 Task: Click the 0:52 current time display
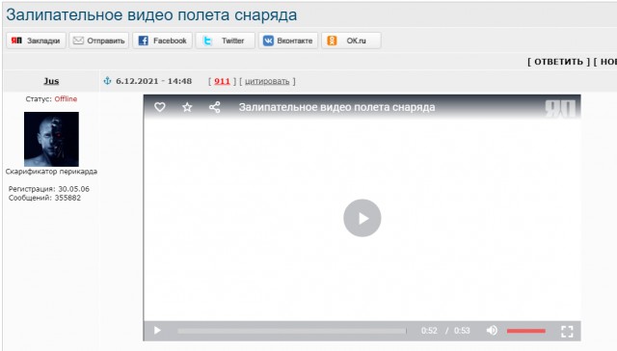429,331
